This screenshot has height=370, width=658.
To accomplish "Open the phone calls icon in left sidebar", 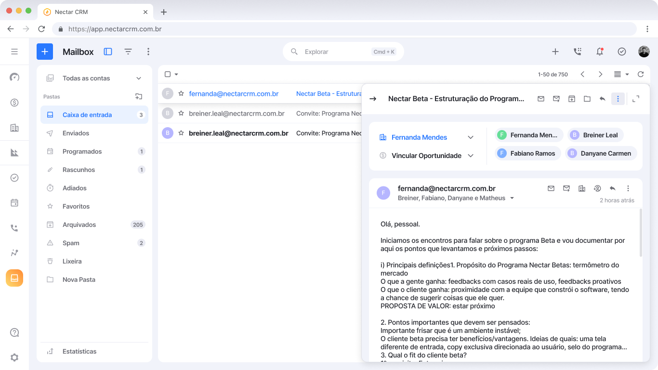I will tap(14, 228).
